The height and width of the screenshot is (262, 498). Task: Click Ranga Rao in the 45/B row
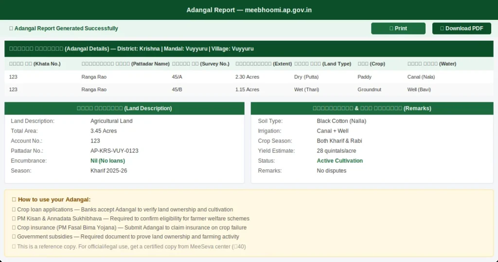pyautogui.click(x=94, y=90)
